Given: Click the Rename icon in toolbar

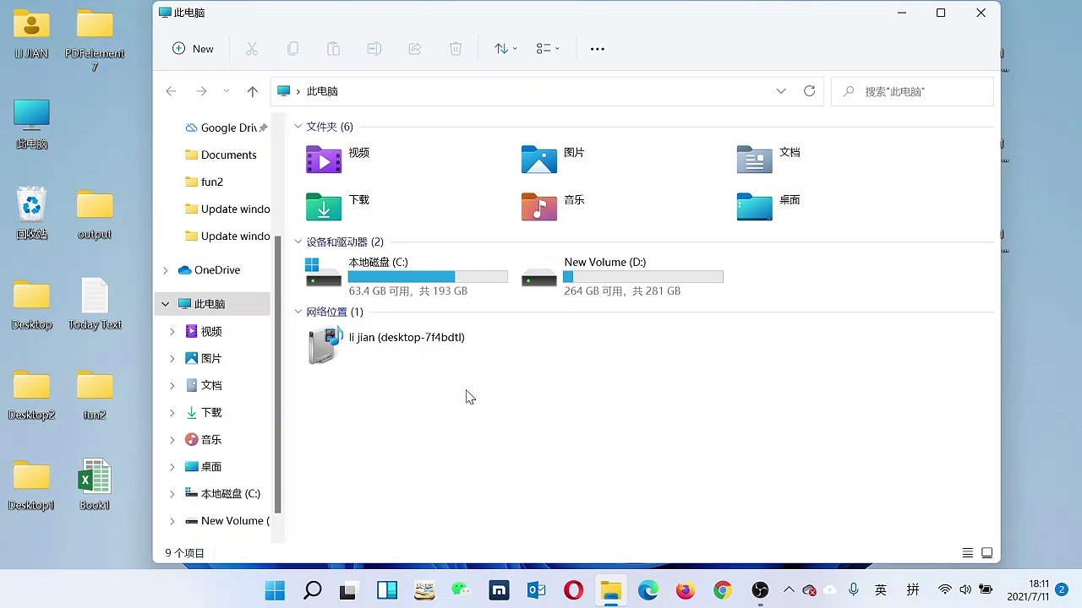Looking at the screenshot, I should tap(374, 49).
